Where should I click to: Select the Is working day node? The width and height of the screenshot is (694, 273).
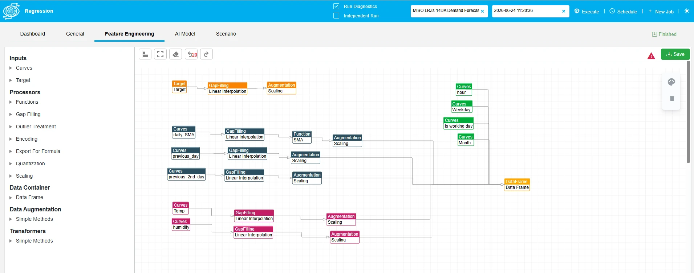pyautogui.click(x=459, y=123)
